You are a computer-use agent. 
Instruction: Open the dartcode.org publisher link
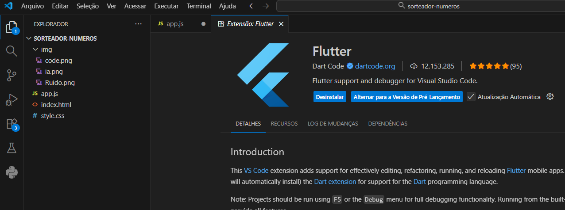(375, 66)
